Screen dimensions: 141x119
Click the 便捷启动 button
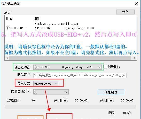(111, 92)
